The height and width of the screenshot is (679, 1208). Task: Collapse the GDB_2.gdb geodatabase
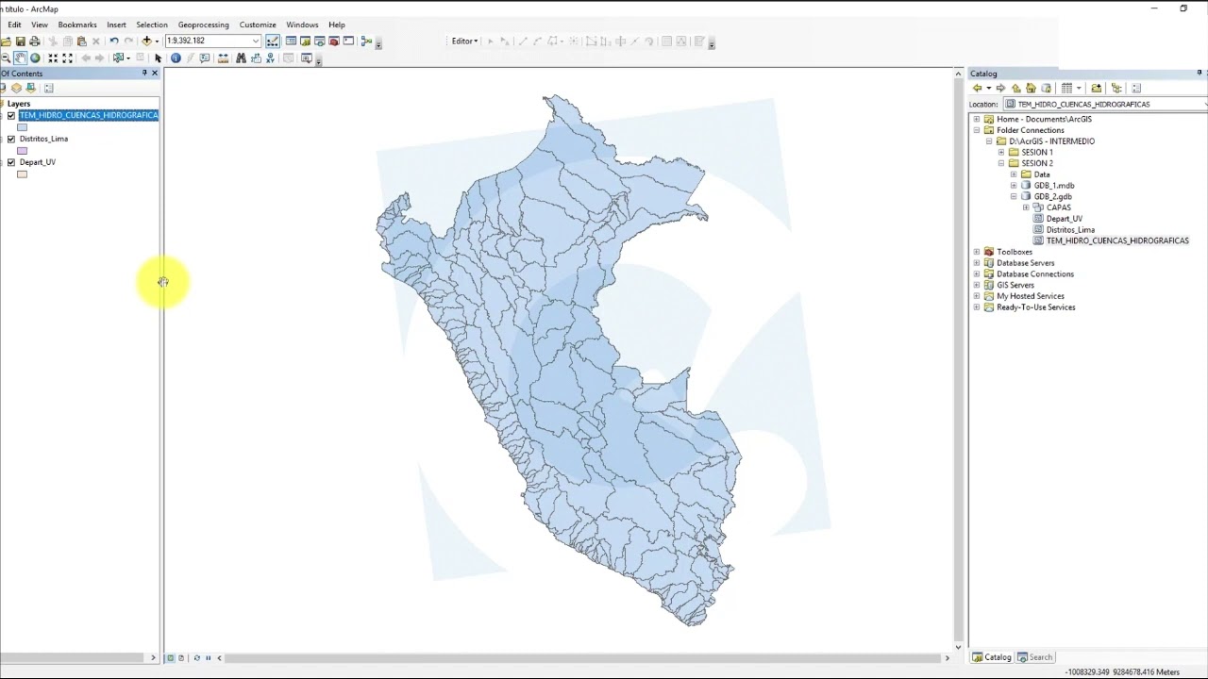pyautogui.click(x=1014, y=196)
